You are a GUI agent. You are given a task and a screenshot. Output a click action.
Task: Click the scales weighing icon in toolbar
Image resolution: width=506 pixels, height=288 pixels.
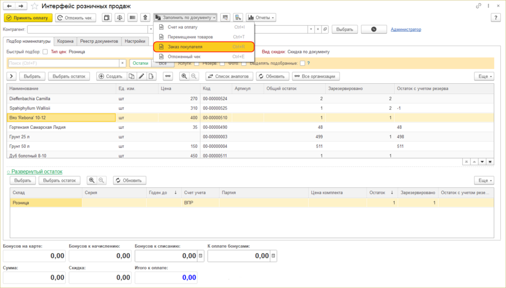pos(119,18)
